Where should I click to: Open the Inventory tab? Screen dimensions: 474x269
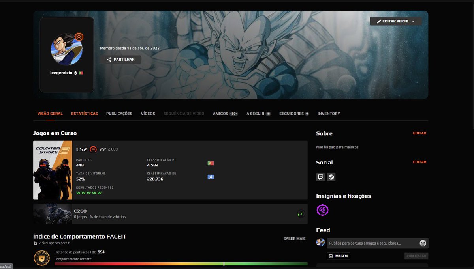(x=329, y=114)
